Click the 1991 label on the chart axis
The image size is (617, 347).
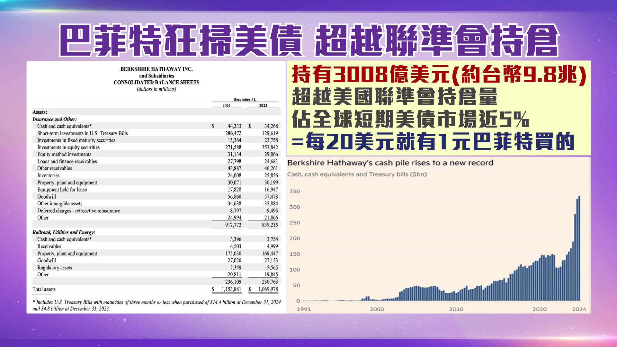[303, 309]
